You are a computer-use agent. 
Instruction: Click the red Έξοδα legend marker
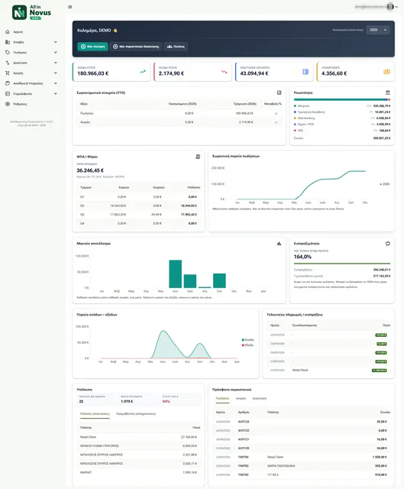point(243,345)
